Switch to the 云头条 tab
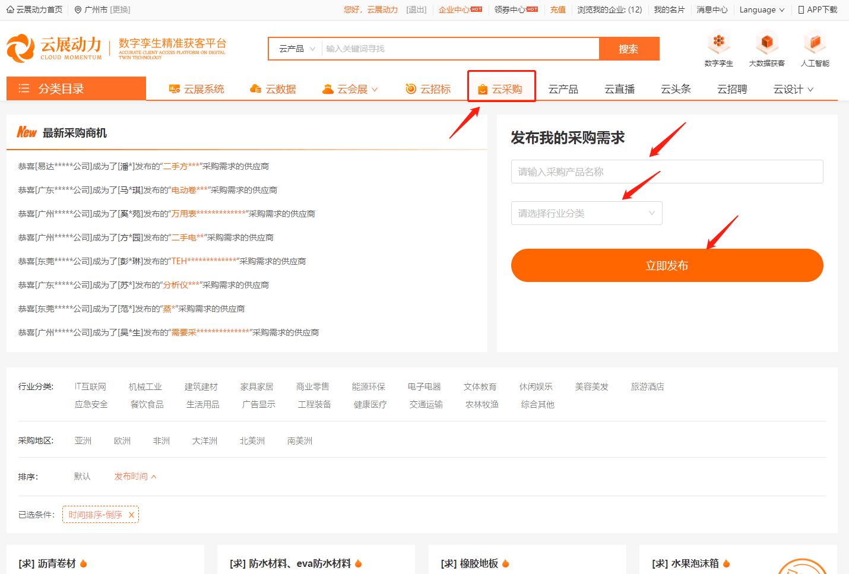The width and height of the screenshot is (849, 574). 675,88
